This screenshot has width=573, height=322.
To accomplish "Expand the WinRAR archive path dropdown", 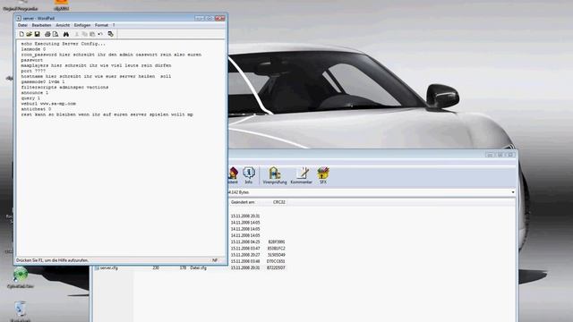I will (x=513, y=192).
